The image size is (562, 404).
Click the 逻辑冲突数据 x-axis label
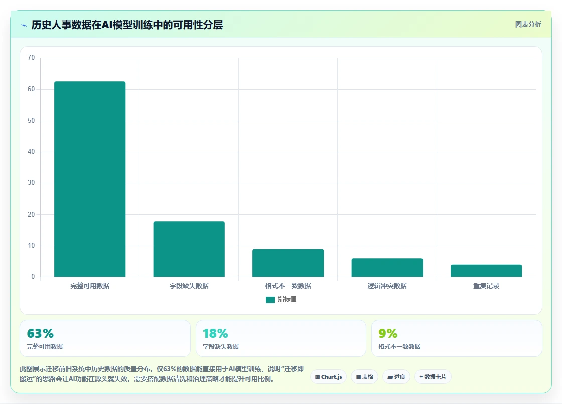[387, 286]
